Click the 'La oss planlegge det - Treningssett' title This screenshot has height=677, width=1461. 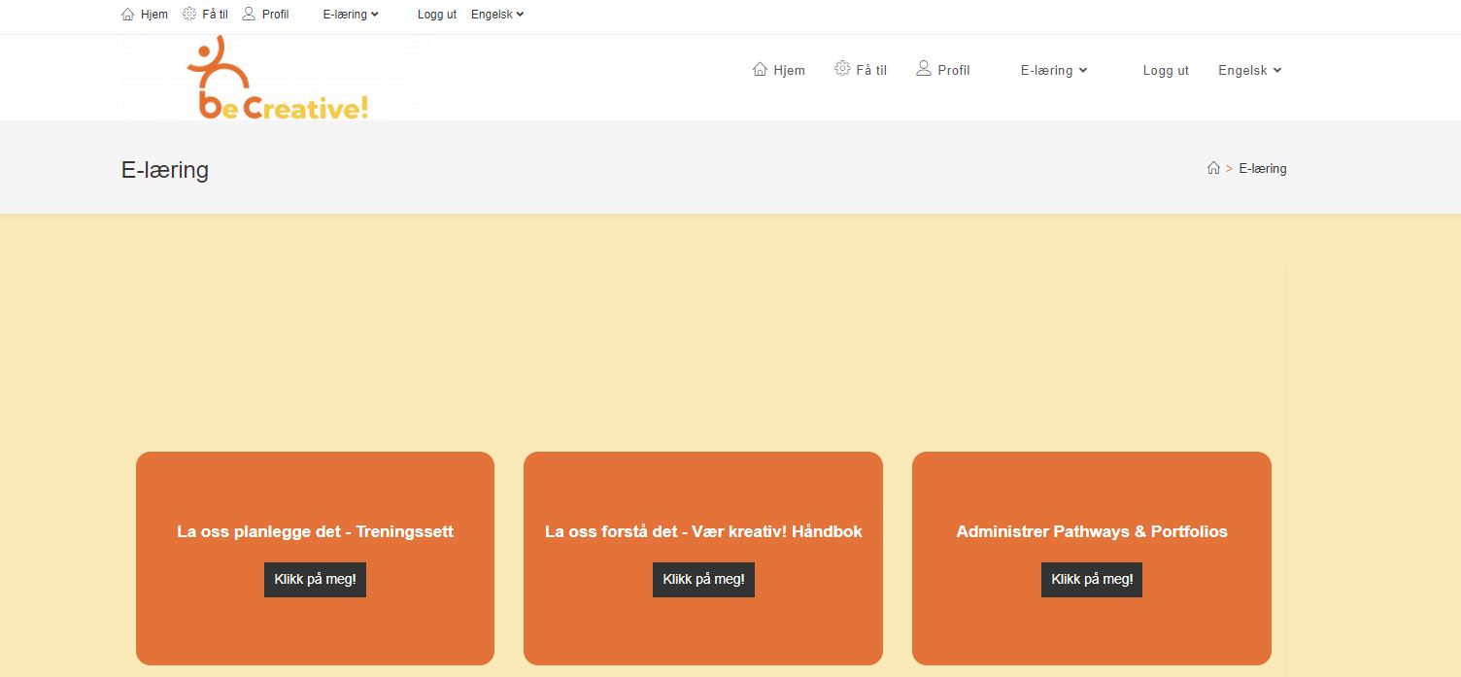tap(315, 531)
